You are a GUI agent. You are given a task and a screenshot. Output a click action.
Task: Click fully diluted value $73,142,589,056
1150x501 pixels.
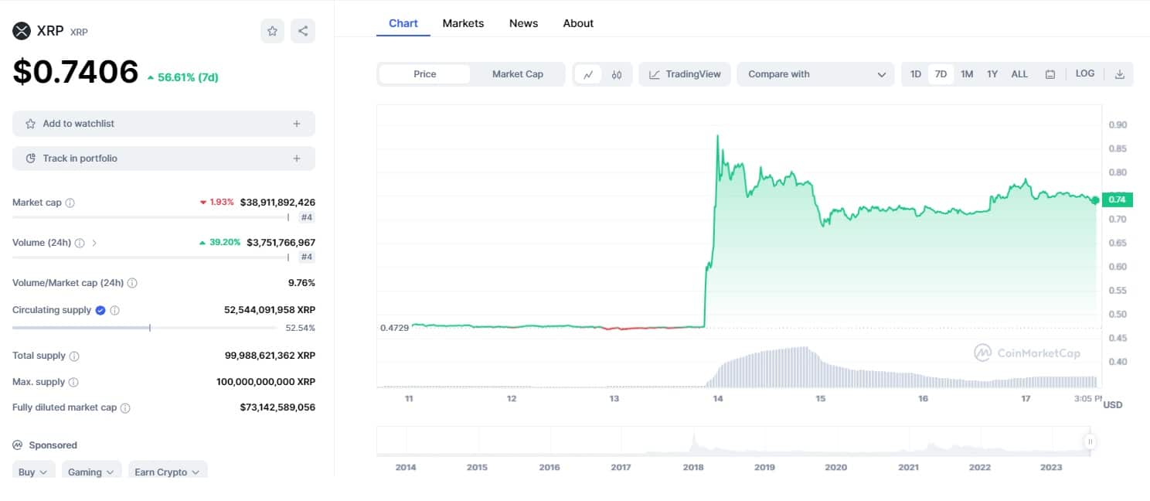[x=277, y=407]
